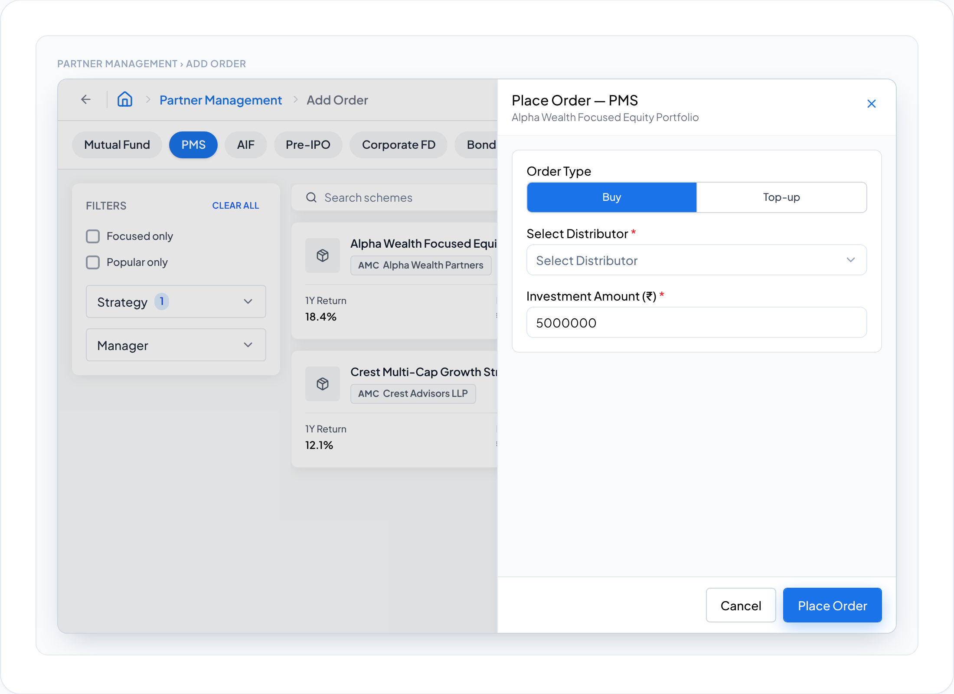Click the Add Order breadcrumb text
Screen dimensions: 954x694
[337, 100]
